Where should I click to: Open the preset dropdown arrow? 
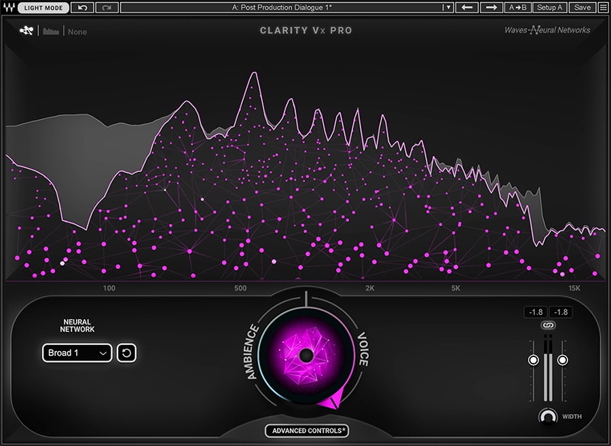[x=447, y=7]
